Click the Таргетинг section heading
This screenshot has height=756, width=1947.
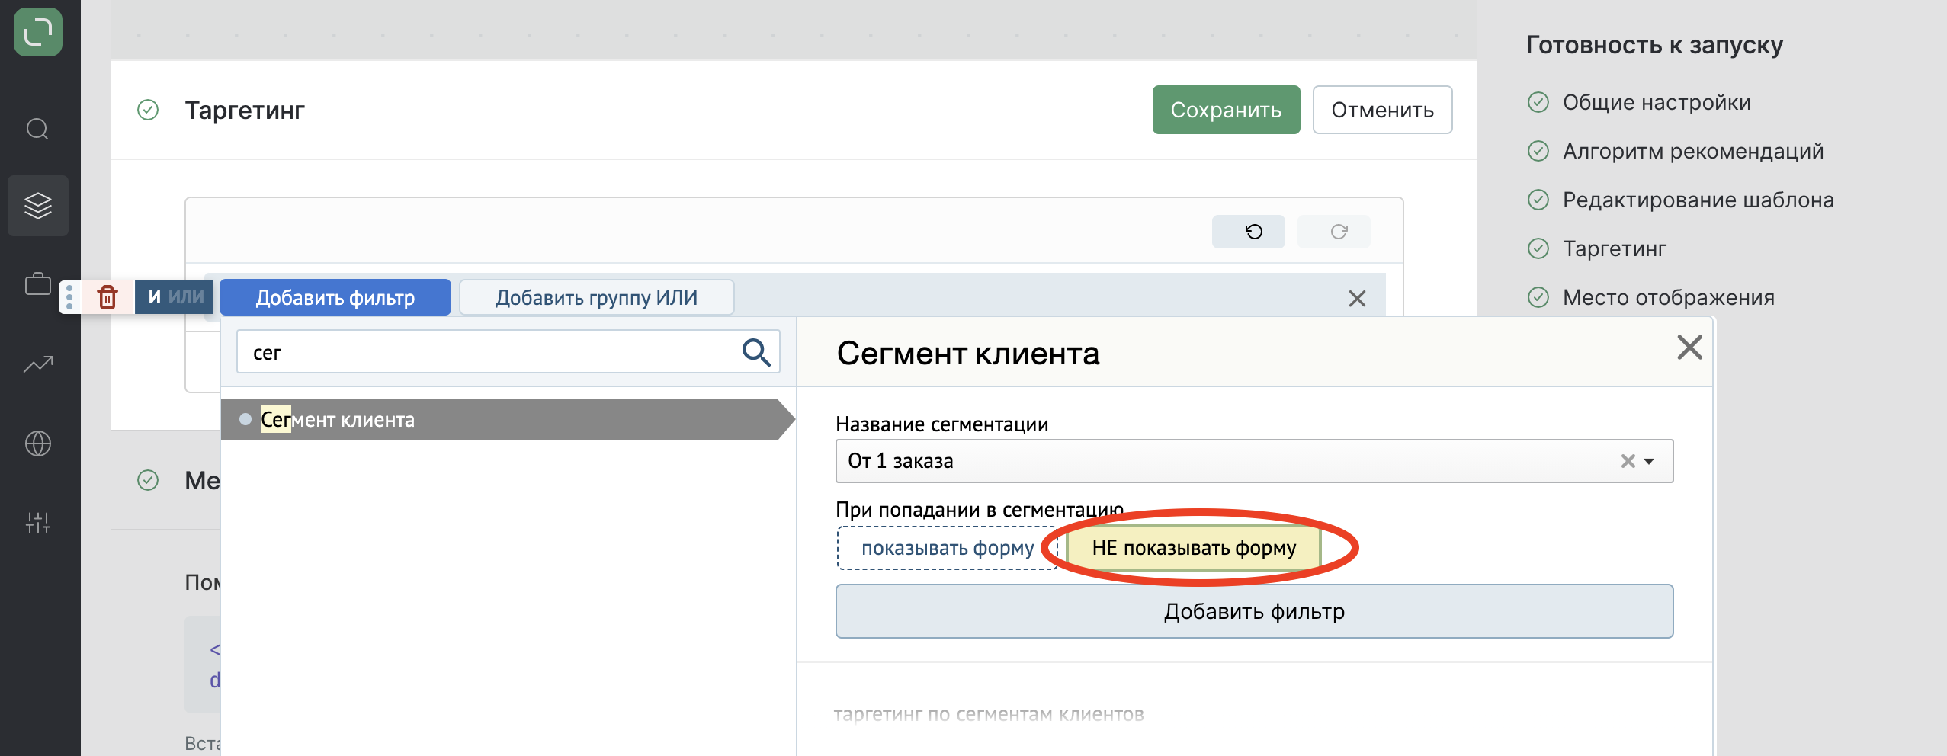[x=245, y=110]
